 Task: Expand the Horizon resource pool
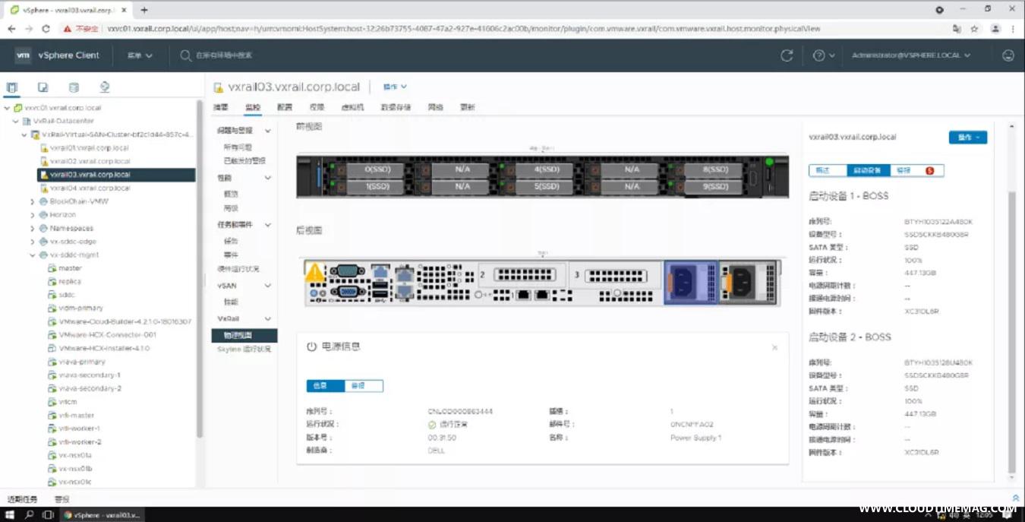tap(33, 215)
